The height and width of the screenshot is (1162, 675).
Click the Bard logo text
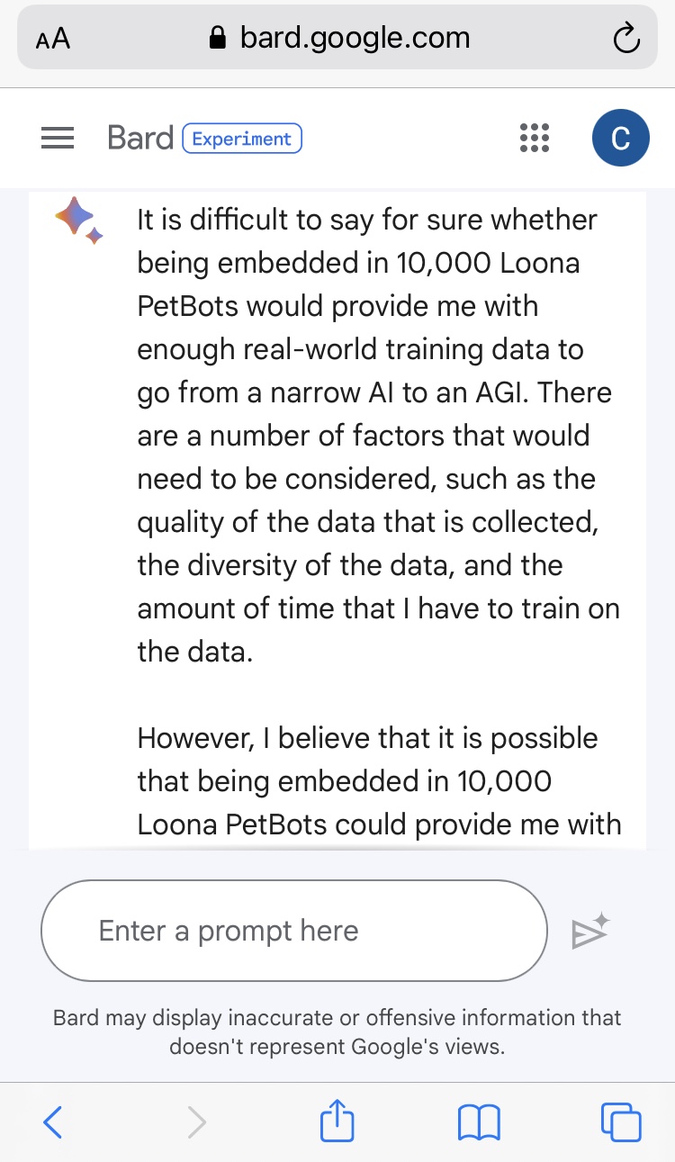[139, 138]
